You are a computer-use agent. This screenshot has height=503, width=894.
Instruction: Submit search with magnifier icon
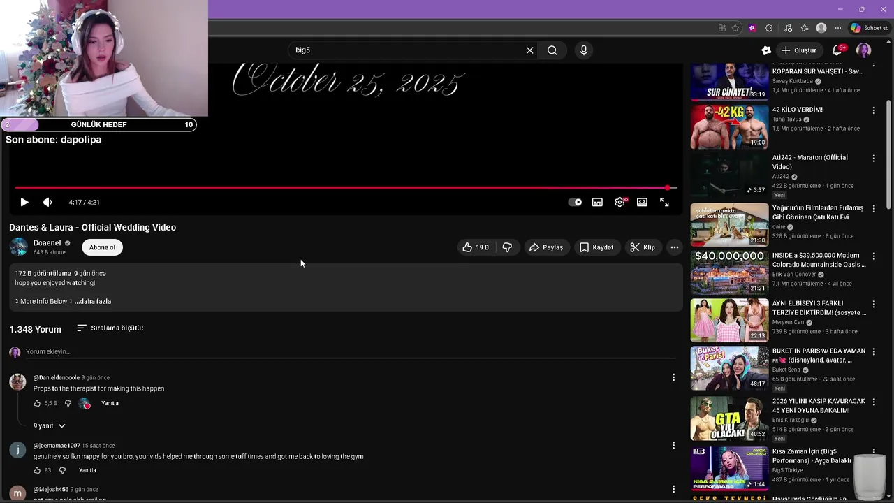tap(552, 50)
